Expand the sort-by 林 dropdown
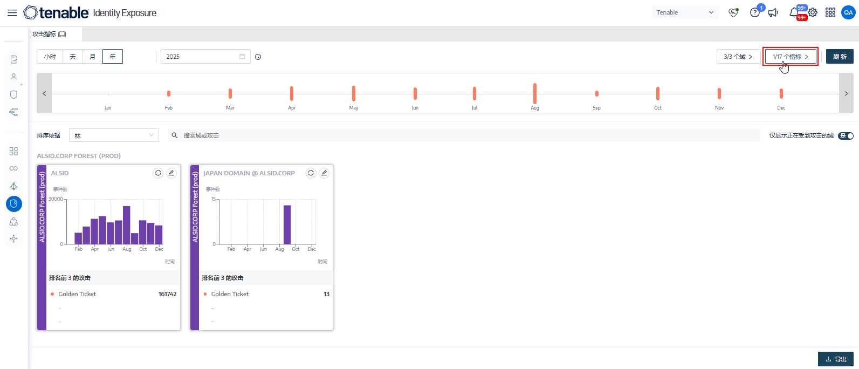The image size is (859, 369). point(114,135)
